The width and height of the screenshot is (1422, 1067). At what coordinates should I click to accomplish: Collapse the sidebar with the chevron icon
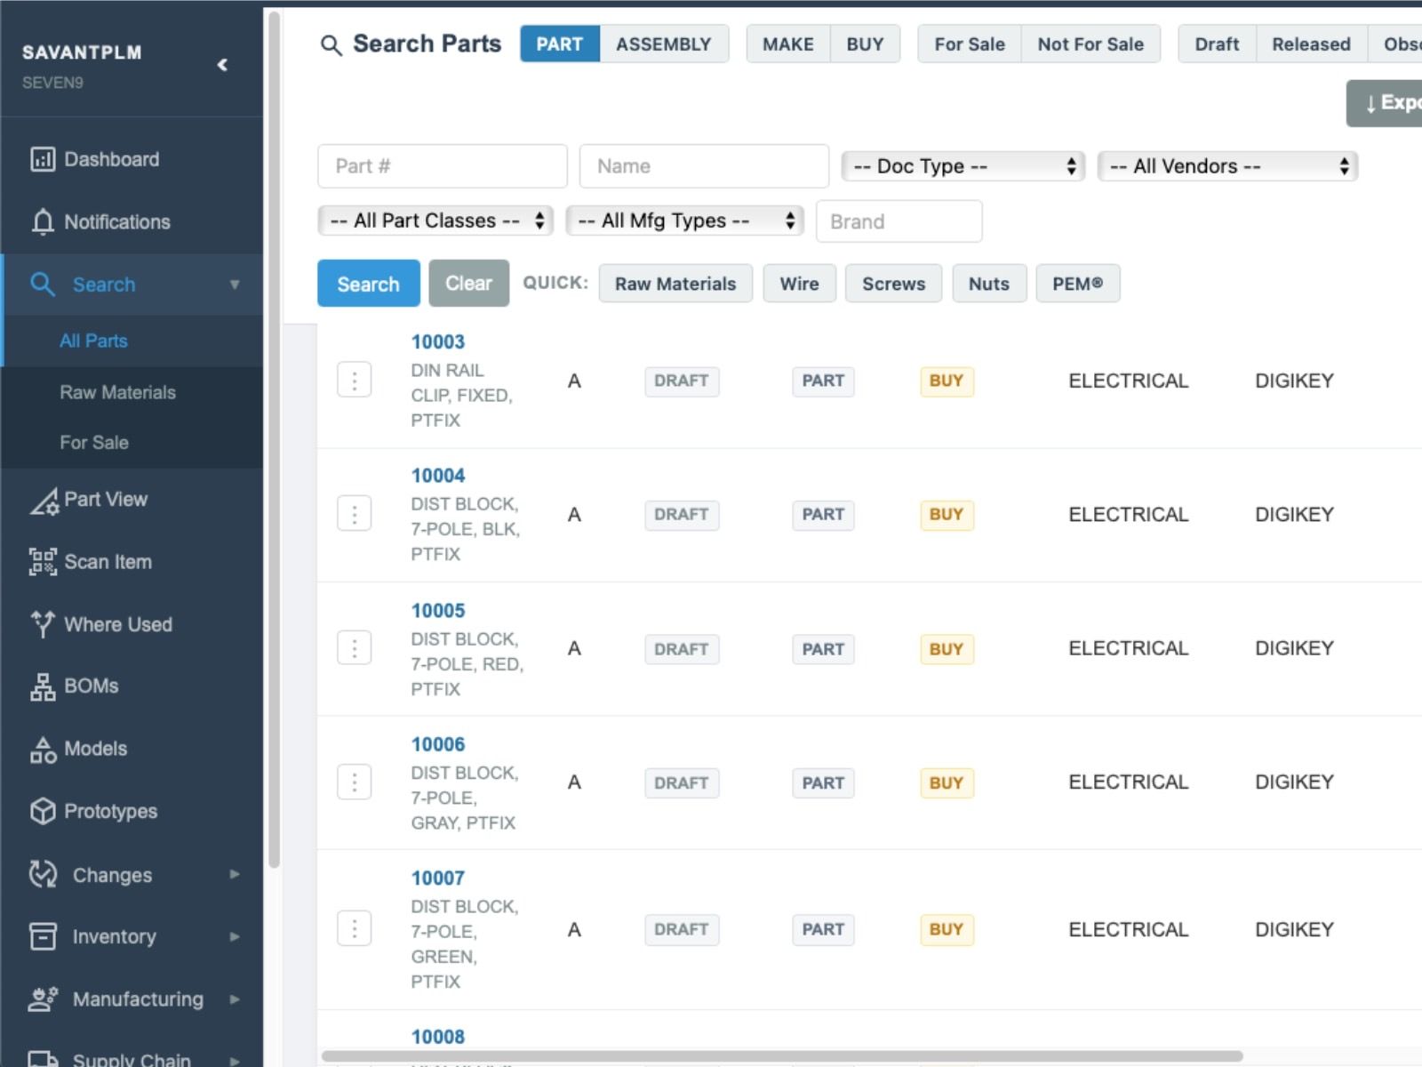222,64
